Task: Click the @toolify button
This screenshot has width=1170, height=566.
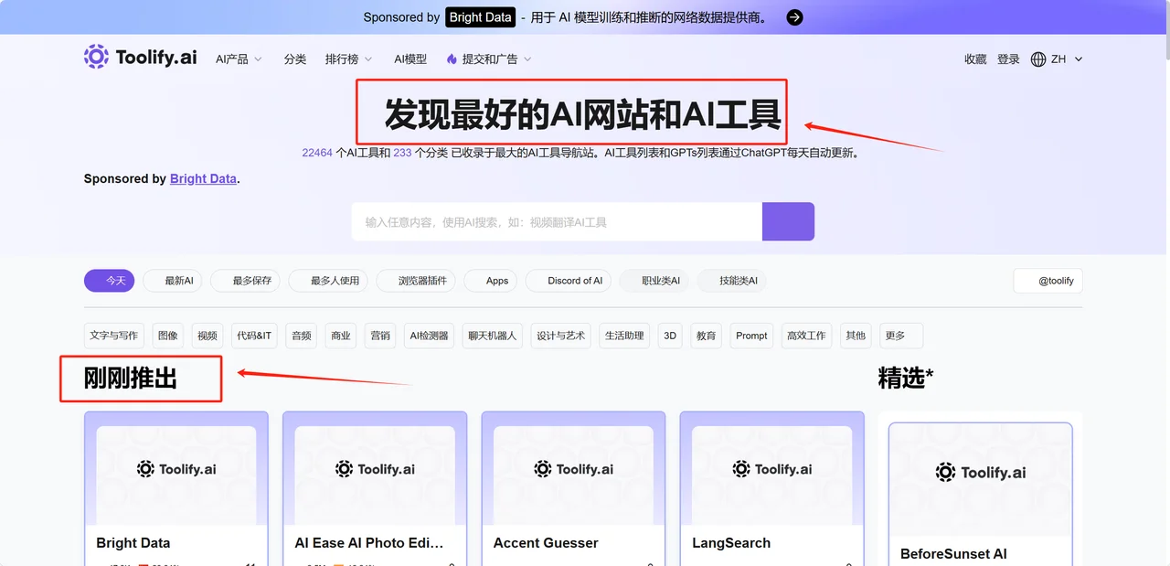Action: coord(1048,281)
